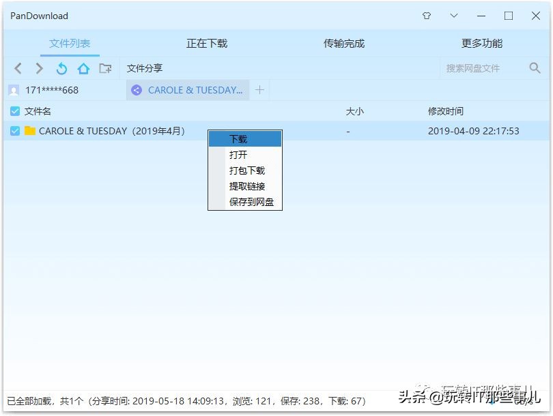The image size is (553, 416).
Task: Click the search magnifier icon
Action: click(535, 68)
